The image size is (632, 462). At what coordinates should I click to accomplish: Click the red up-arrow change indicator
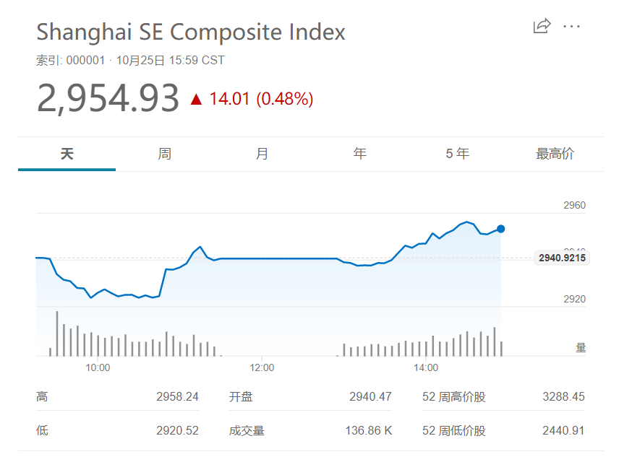[196, 99]
